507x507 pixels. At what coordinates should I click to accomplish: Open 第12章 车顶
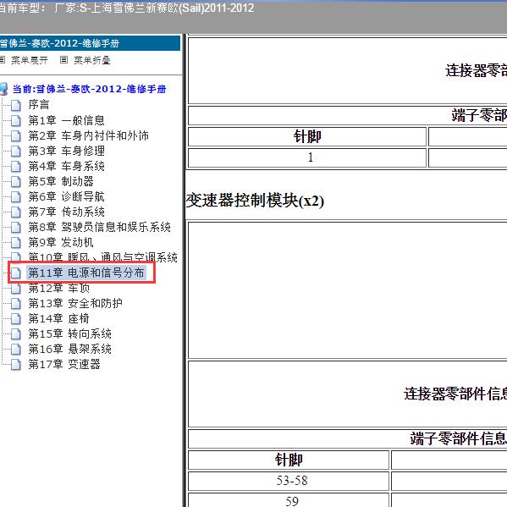(59, 288)
